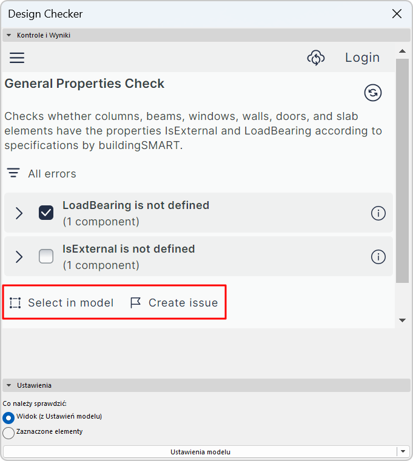Click the scrollbar down arrow
This screenshot has height=461, width=413.
click(x=402, y=320)
